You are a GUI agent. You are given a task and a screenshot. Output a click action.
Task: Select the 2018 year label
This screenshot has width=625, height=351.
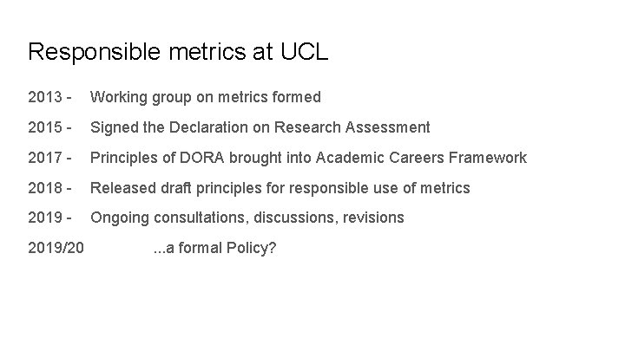tap(45, 188)
